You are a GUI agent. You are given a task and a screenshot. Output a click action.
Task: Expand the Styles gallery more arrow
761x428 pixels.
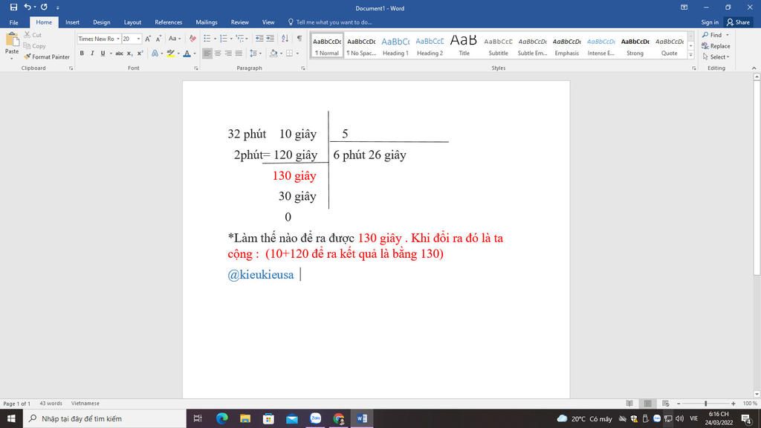coord(691,56)
